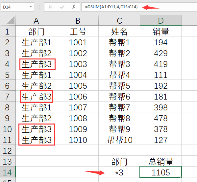Click cell D5 containing 111
The image size is (197, 182).
click(x=161, y=75)
